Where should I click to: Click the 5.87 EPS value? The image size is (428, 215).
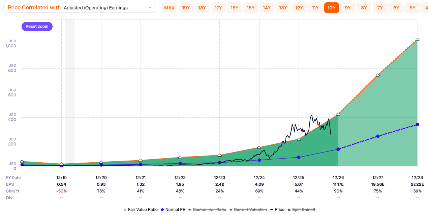click(x=299, y=184)
